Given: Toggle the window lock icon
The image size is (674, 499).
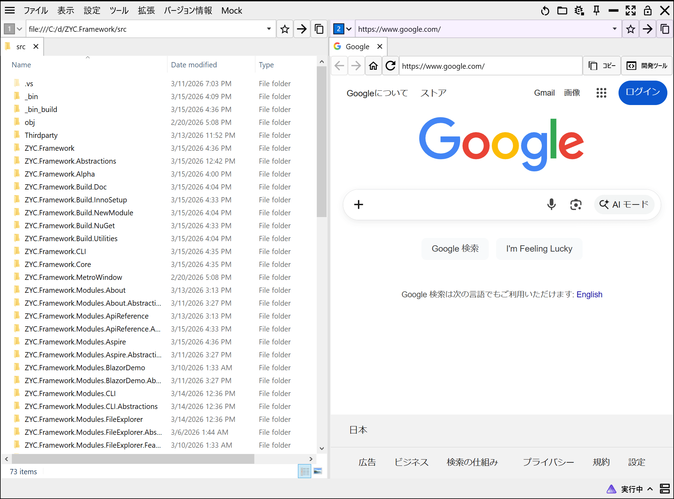Looking at the screenshot, I should pyautogui.click(x=648, y=10).
